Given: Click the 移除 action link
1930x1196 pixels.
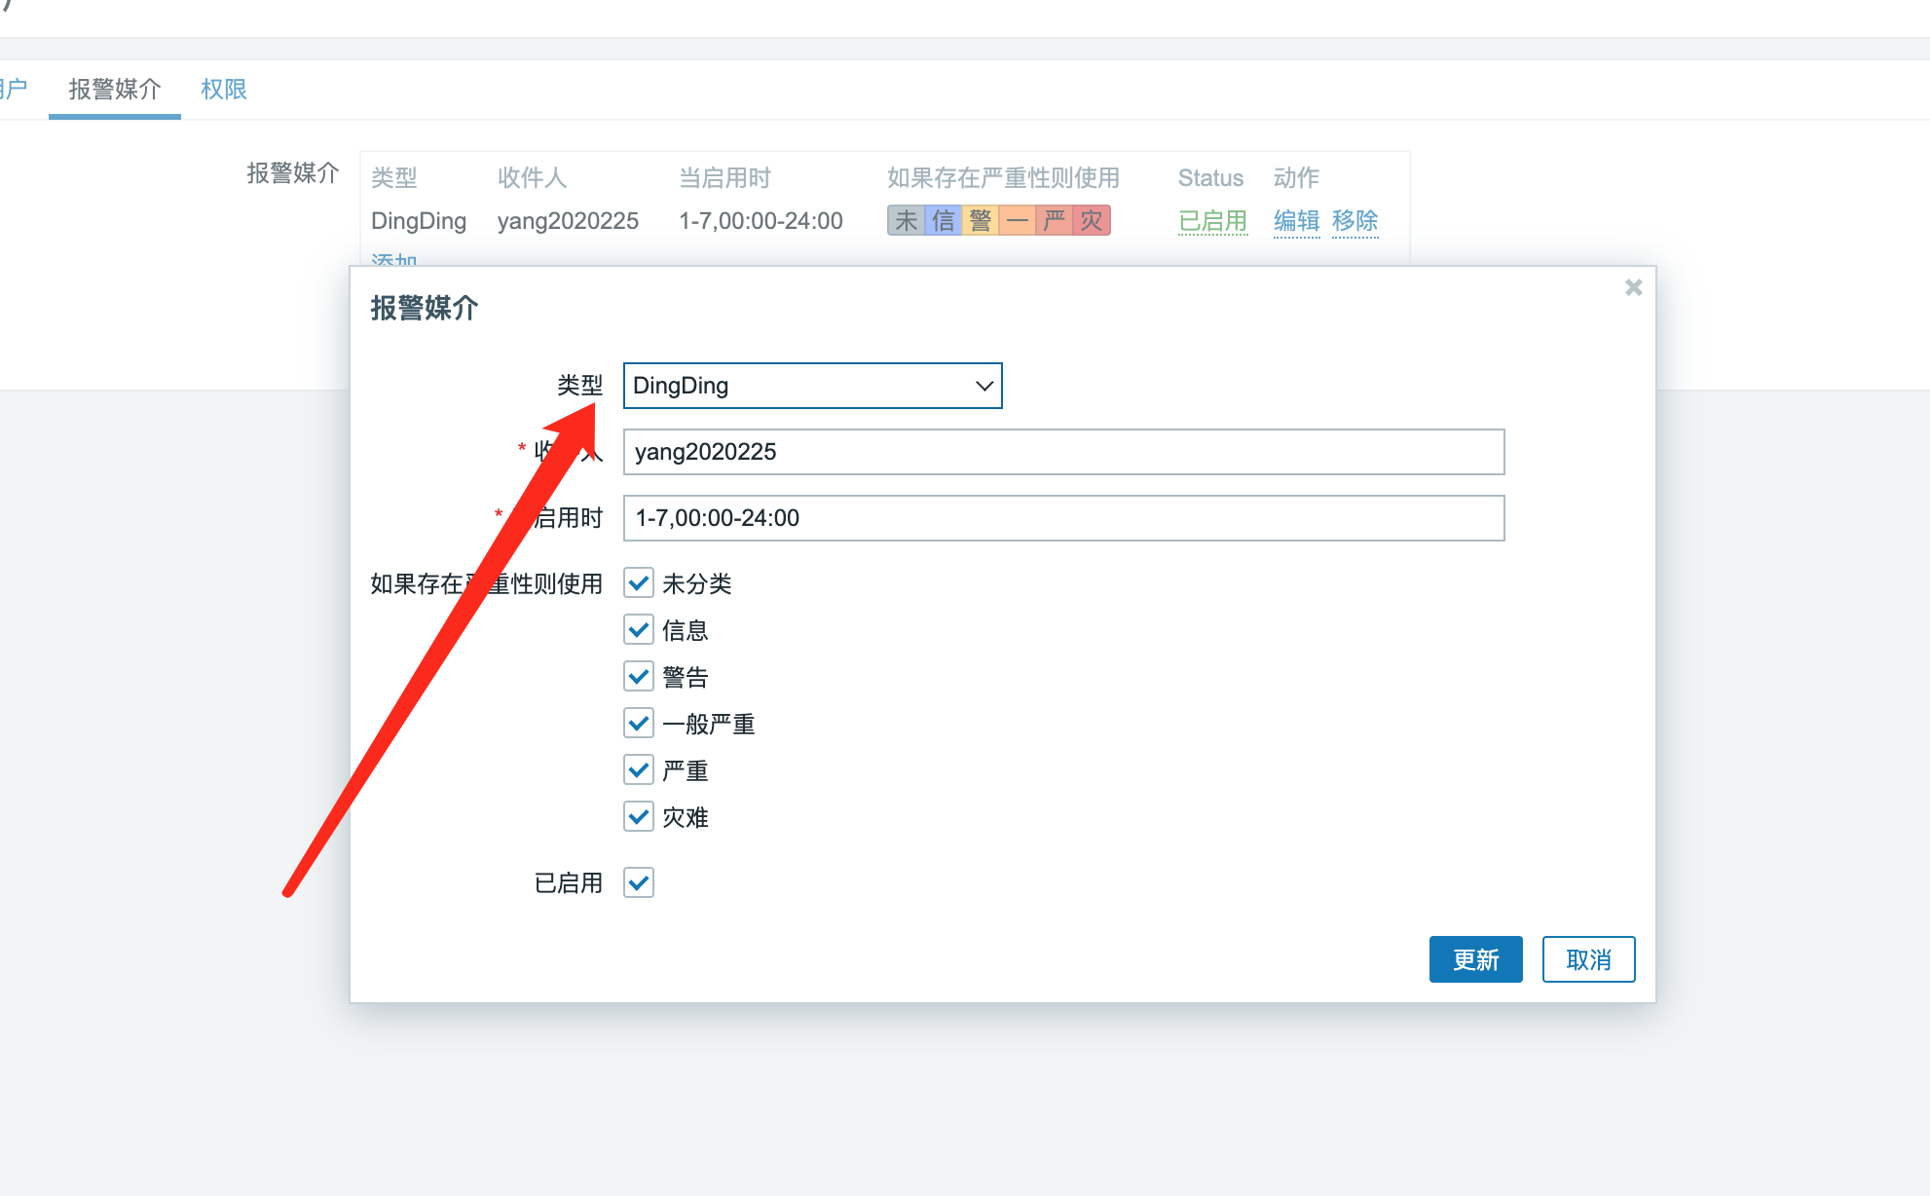Looking at the screenshot, I should pos(1355,221).
